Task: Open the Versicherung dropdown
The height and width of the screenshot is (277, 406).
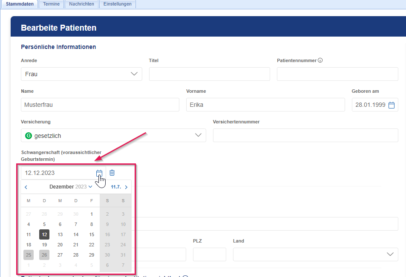Action: tap(198, 135)
